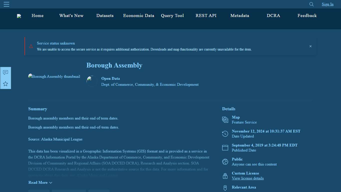Screen dimensions: 341x192
Task: Click the calendar icon beside Published Date
Action: point(225,147)
